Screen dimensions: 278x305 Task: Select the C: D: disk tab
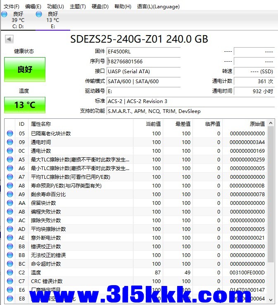[18, 20]
